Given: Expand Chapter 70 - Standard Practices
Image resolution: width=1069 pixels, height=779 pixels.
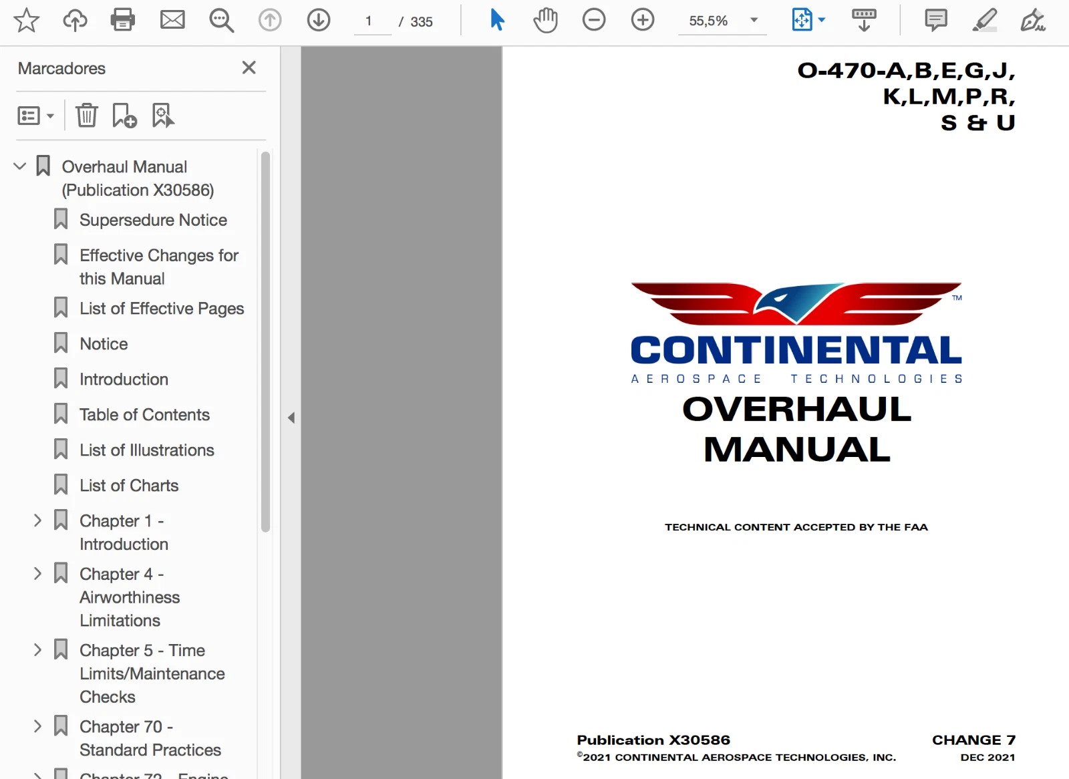Looking at the screenshot, I should (x=37, y=726).
